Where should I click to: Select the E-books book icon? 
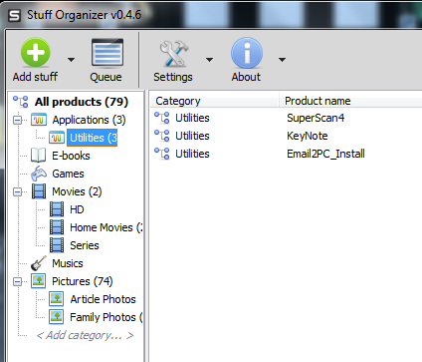[x=38, y=156]
